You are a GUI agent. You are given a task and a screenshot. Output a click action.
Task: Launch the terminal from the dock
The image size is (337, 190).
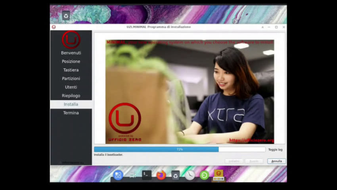pos(147,175)
